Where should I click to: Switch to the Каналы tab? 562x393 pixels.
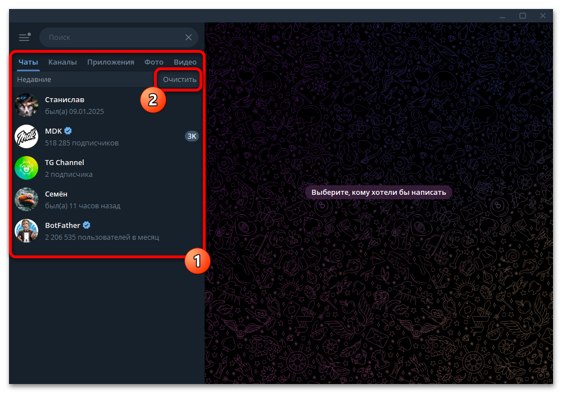point(62,62)
